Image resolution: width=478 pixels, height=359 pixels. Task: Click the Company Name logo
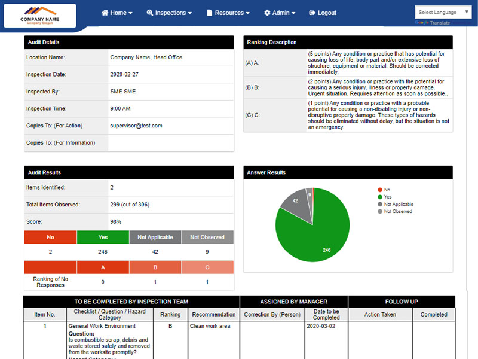click(39, 16)
